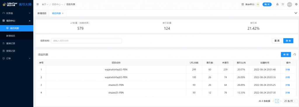Open 详情 for the row created at 20:01:48

[x=288, y=70]
